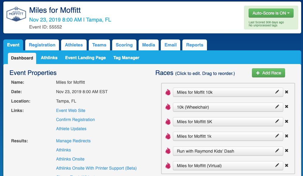Edit Miles for Moffitt 1k with pencil icon
Screen dimensions: 303x176
click(x=277, y=136)
